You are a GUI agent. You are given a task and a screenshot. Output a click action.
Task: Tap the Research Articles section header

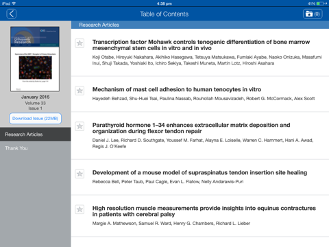pyautogui.click(x=200, y=25)
